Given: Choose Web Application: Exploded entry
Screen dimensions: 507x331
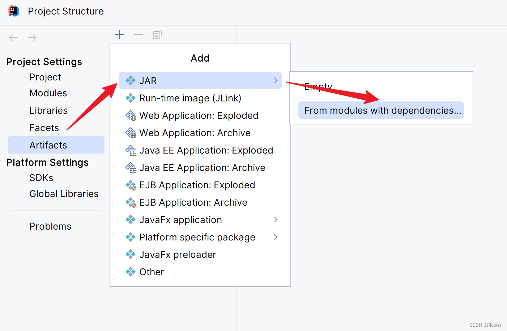Looking at the screenshot, I should click(x=200, y=115).
